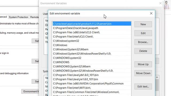
Task: Select the Java jdk1.8.0_101\bin entry
Action: click(x=92, y=75)
